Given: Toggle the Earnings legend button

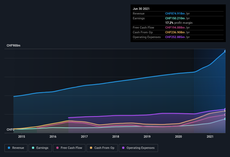Looking at the screenshot, I should pos(40,148).
